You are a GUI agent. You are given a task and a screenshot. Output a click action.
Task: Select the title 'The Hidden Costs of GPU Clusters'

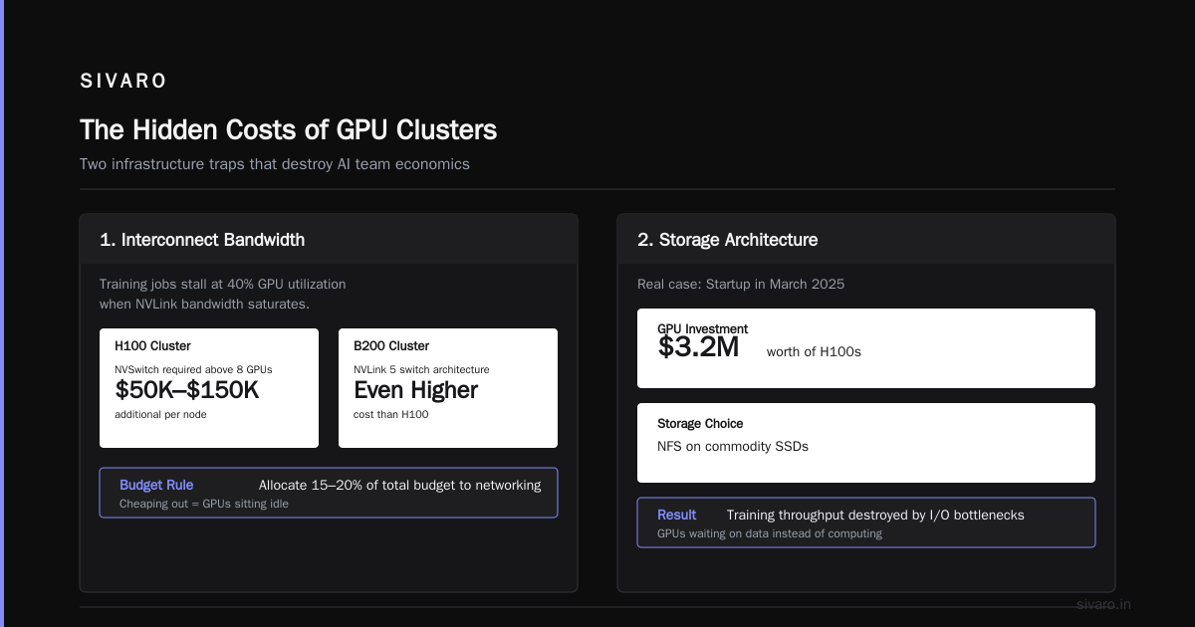(288, 129)
